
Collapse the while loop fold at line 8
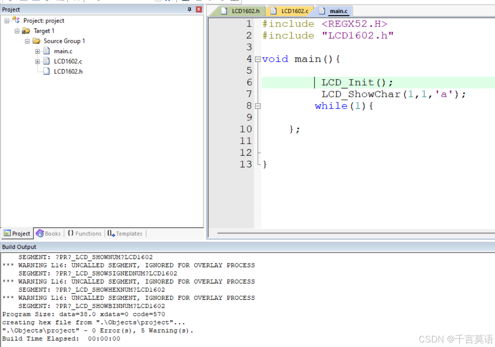coord(257,105)
